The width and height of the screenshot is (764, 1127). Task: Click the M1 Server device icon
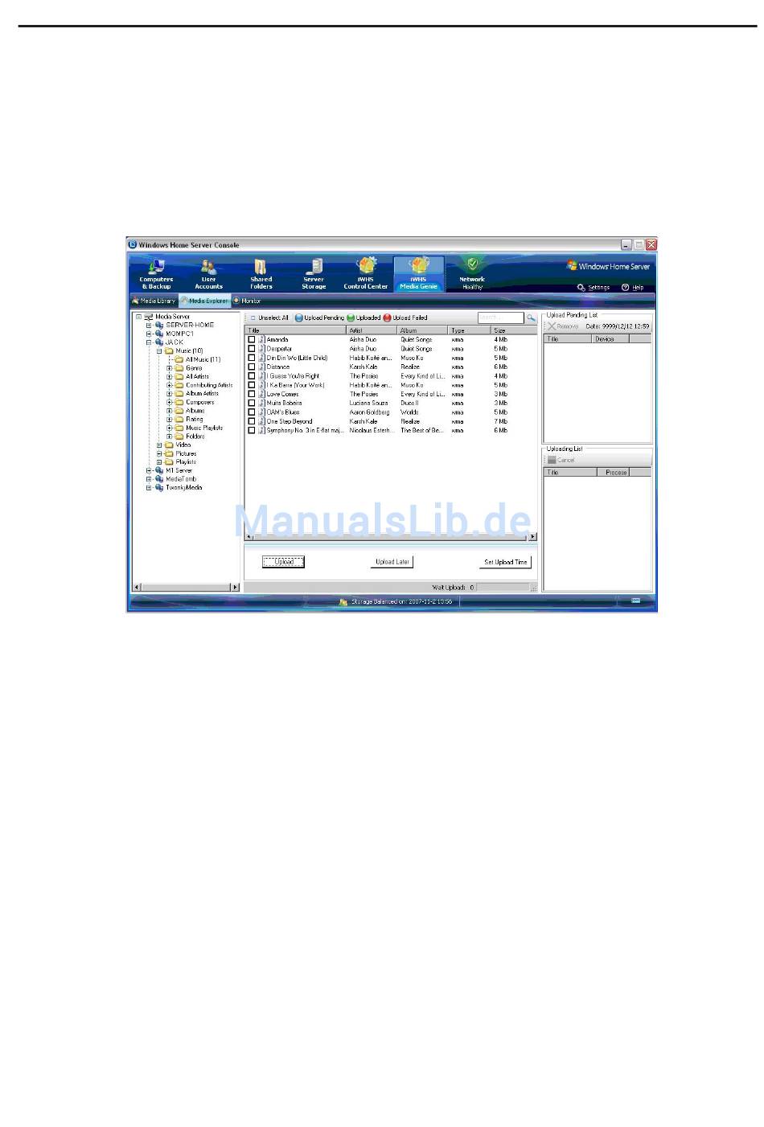click(159, 470)
